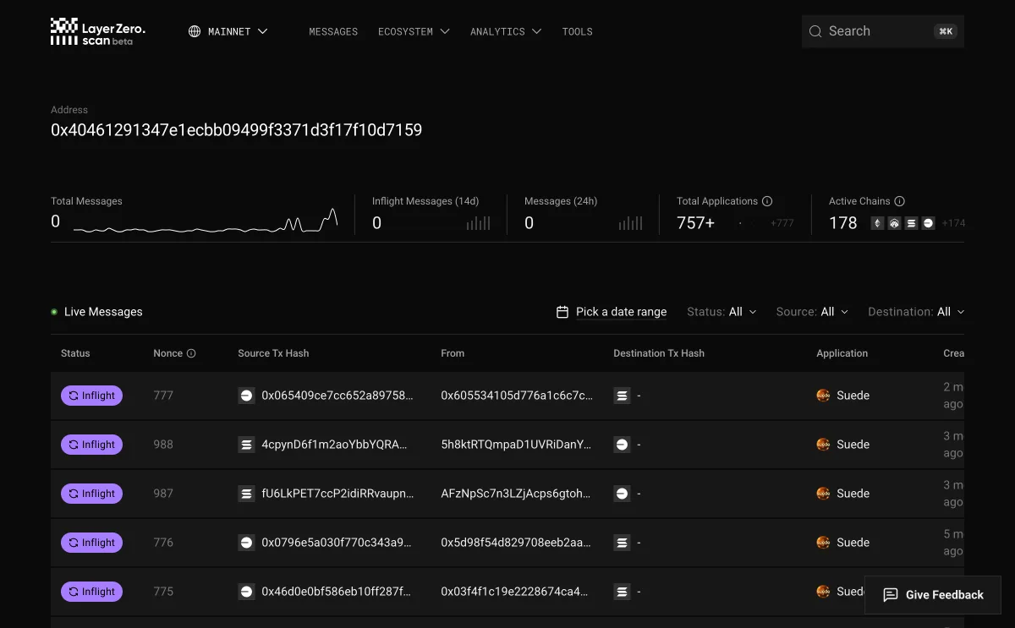Click the Nonce column info icon
1015x628 pixels.
pyautogui.click(x=191, y=353)
